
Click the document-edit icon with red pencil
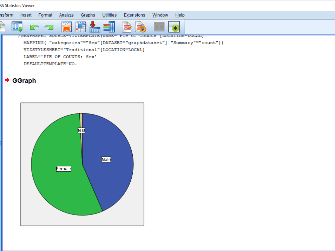pyautogui.click(x=127, y=26)
